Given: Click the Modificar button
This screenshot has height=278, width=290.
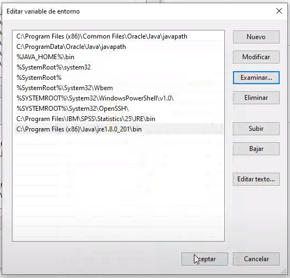Looking at the screenshot, I should [x=256, y=57].
